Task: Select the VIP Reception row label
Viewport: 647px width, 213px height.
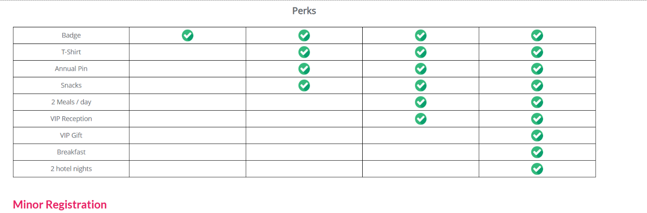Action: pos(71,119)
